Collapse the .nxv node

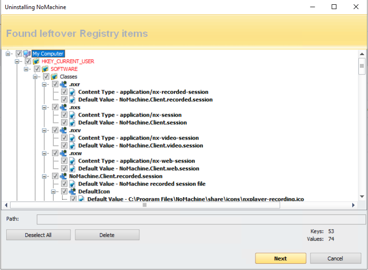click(x=44, y=130)
